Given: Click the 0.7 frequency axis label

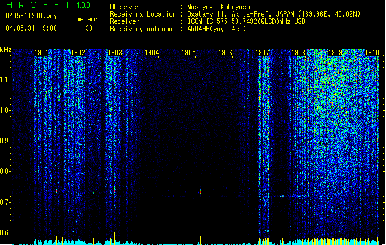Looking at the screenshot, I should (x=5, y=202).
